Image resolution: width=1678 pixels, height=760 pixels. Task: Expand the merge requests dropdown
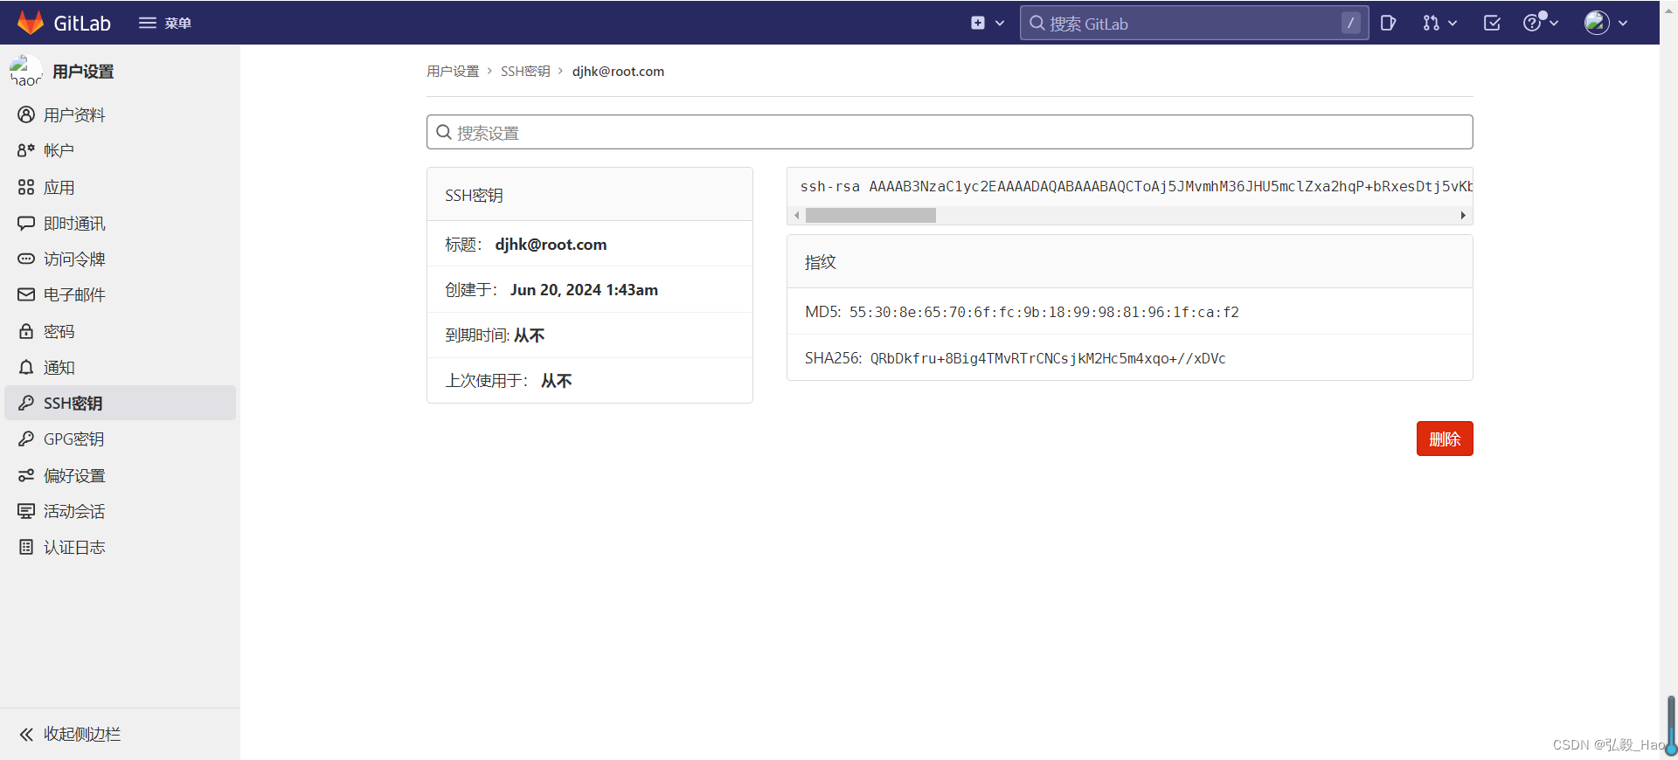1439,23
